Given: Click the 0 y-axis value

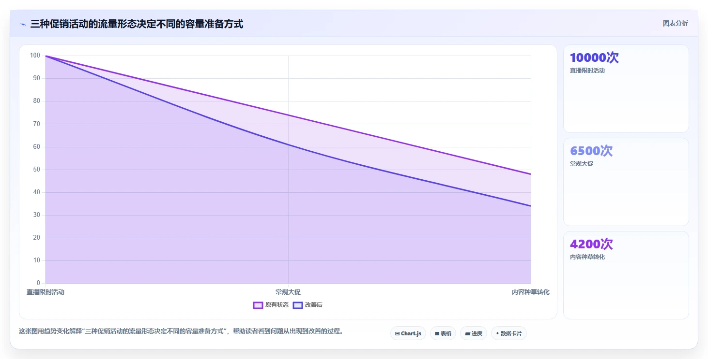Looking at the screenshot, I should tap(38, 283).
